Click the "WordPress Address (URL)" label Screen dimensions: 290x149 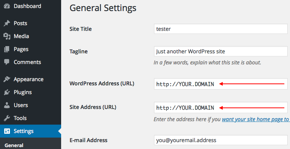[x=102, y=83]
